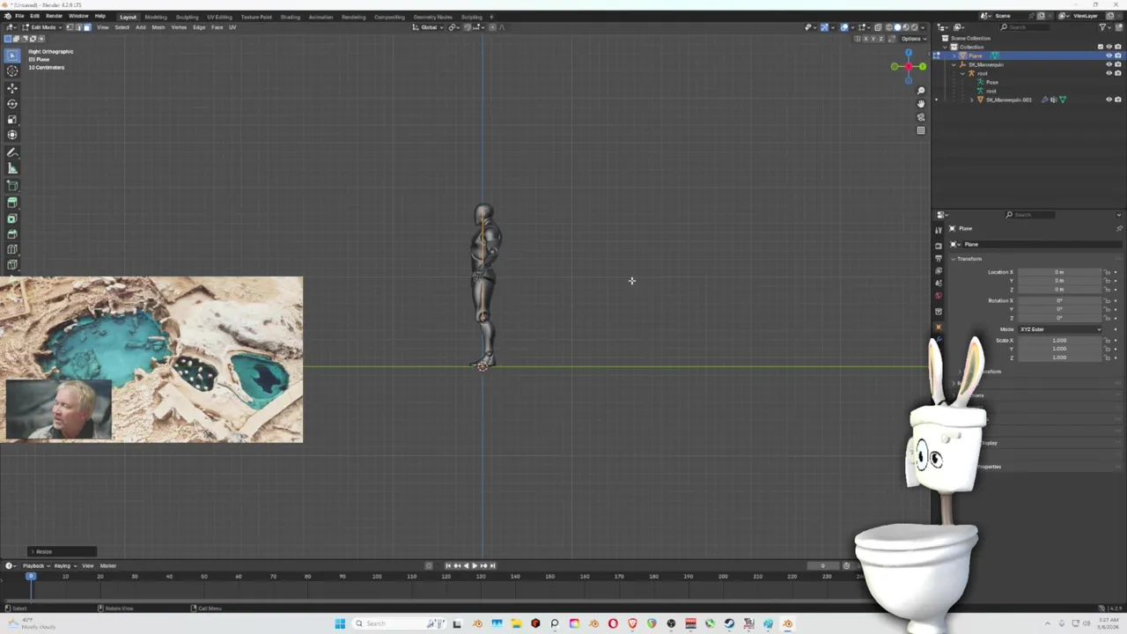Screen dimensions: 1127x634
Task: Switch to Sculpting workspace tab
Action: click(x=187, y=17)
